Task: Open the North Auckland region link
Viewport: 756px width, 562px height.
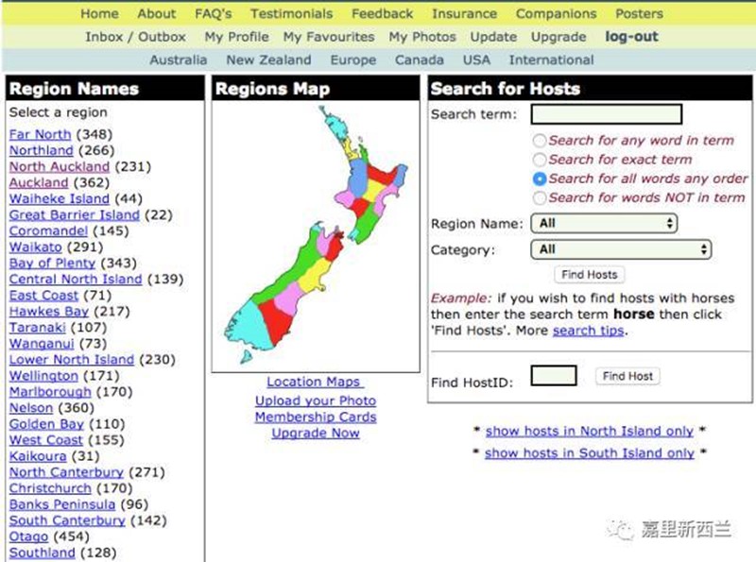Action: 60,167
